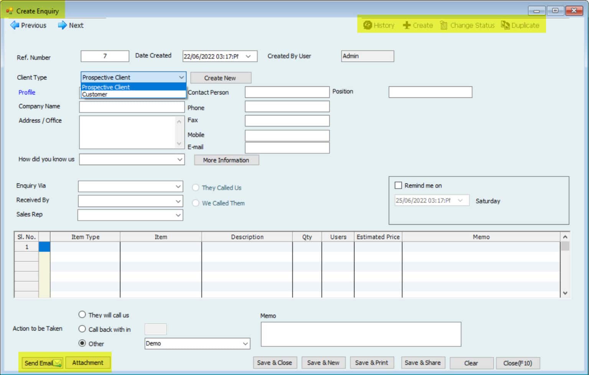Select row 1 in the items table
Screen dimensions: 589x375
click(x=26, y=247)
